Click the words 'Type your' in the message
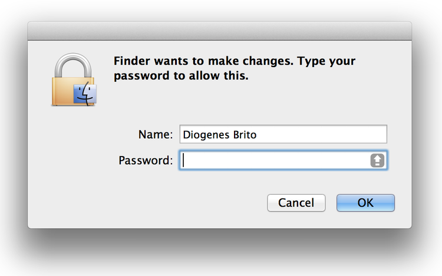Viewport: 442px width, 276px height. [326, 61]
